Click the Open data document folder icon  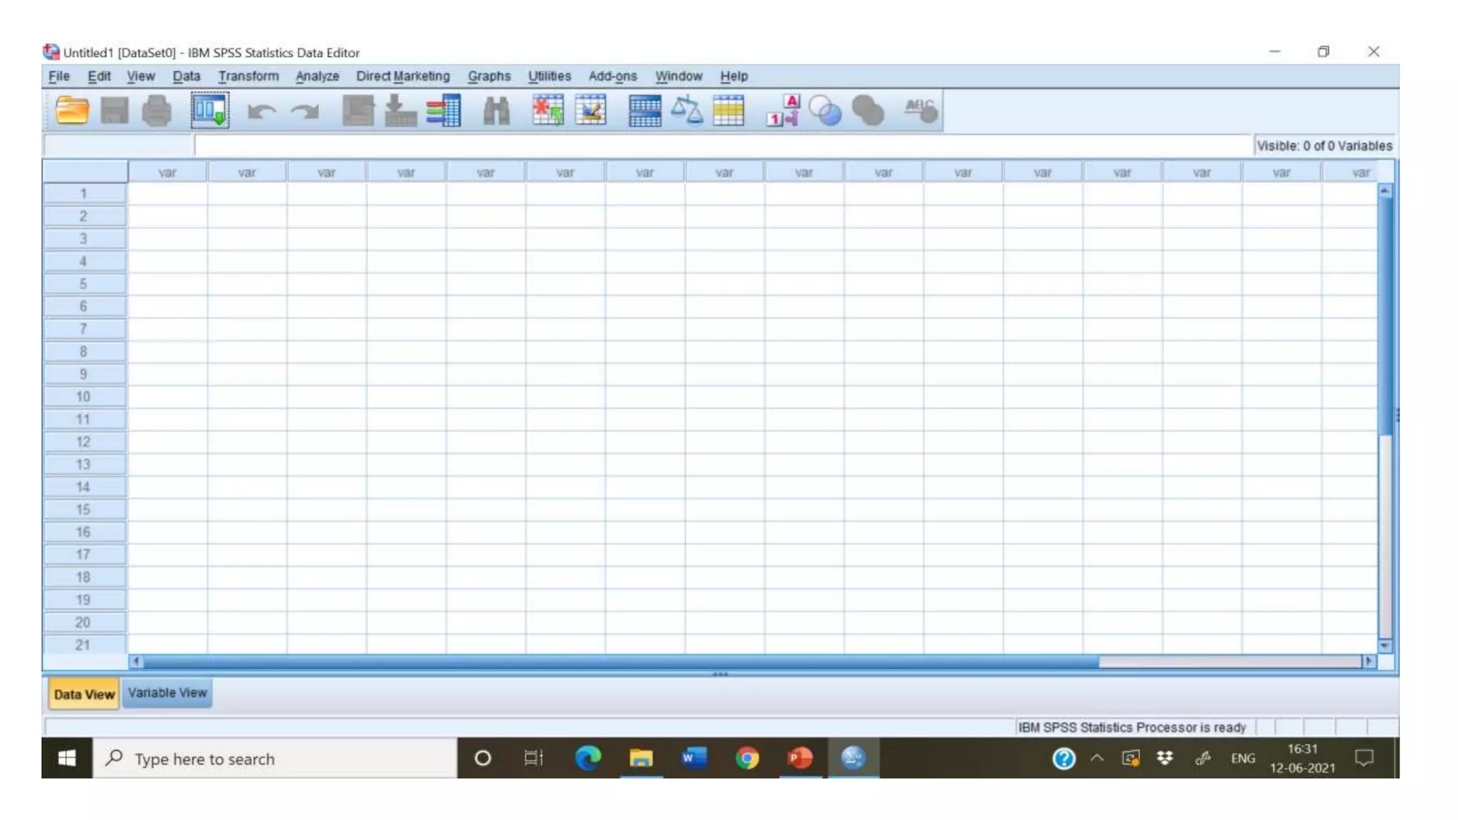tap(72, 110)
